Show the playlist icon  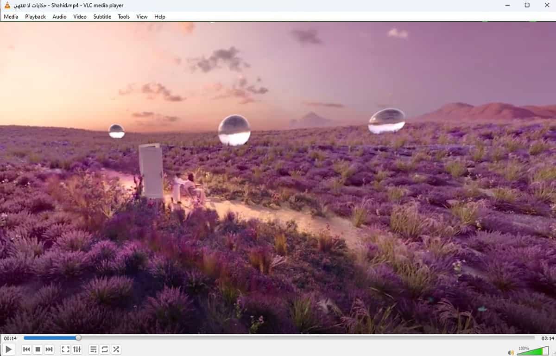coord(93,349)
